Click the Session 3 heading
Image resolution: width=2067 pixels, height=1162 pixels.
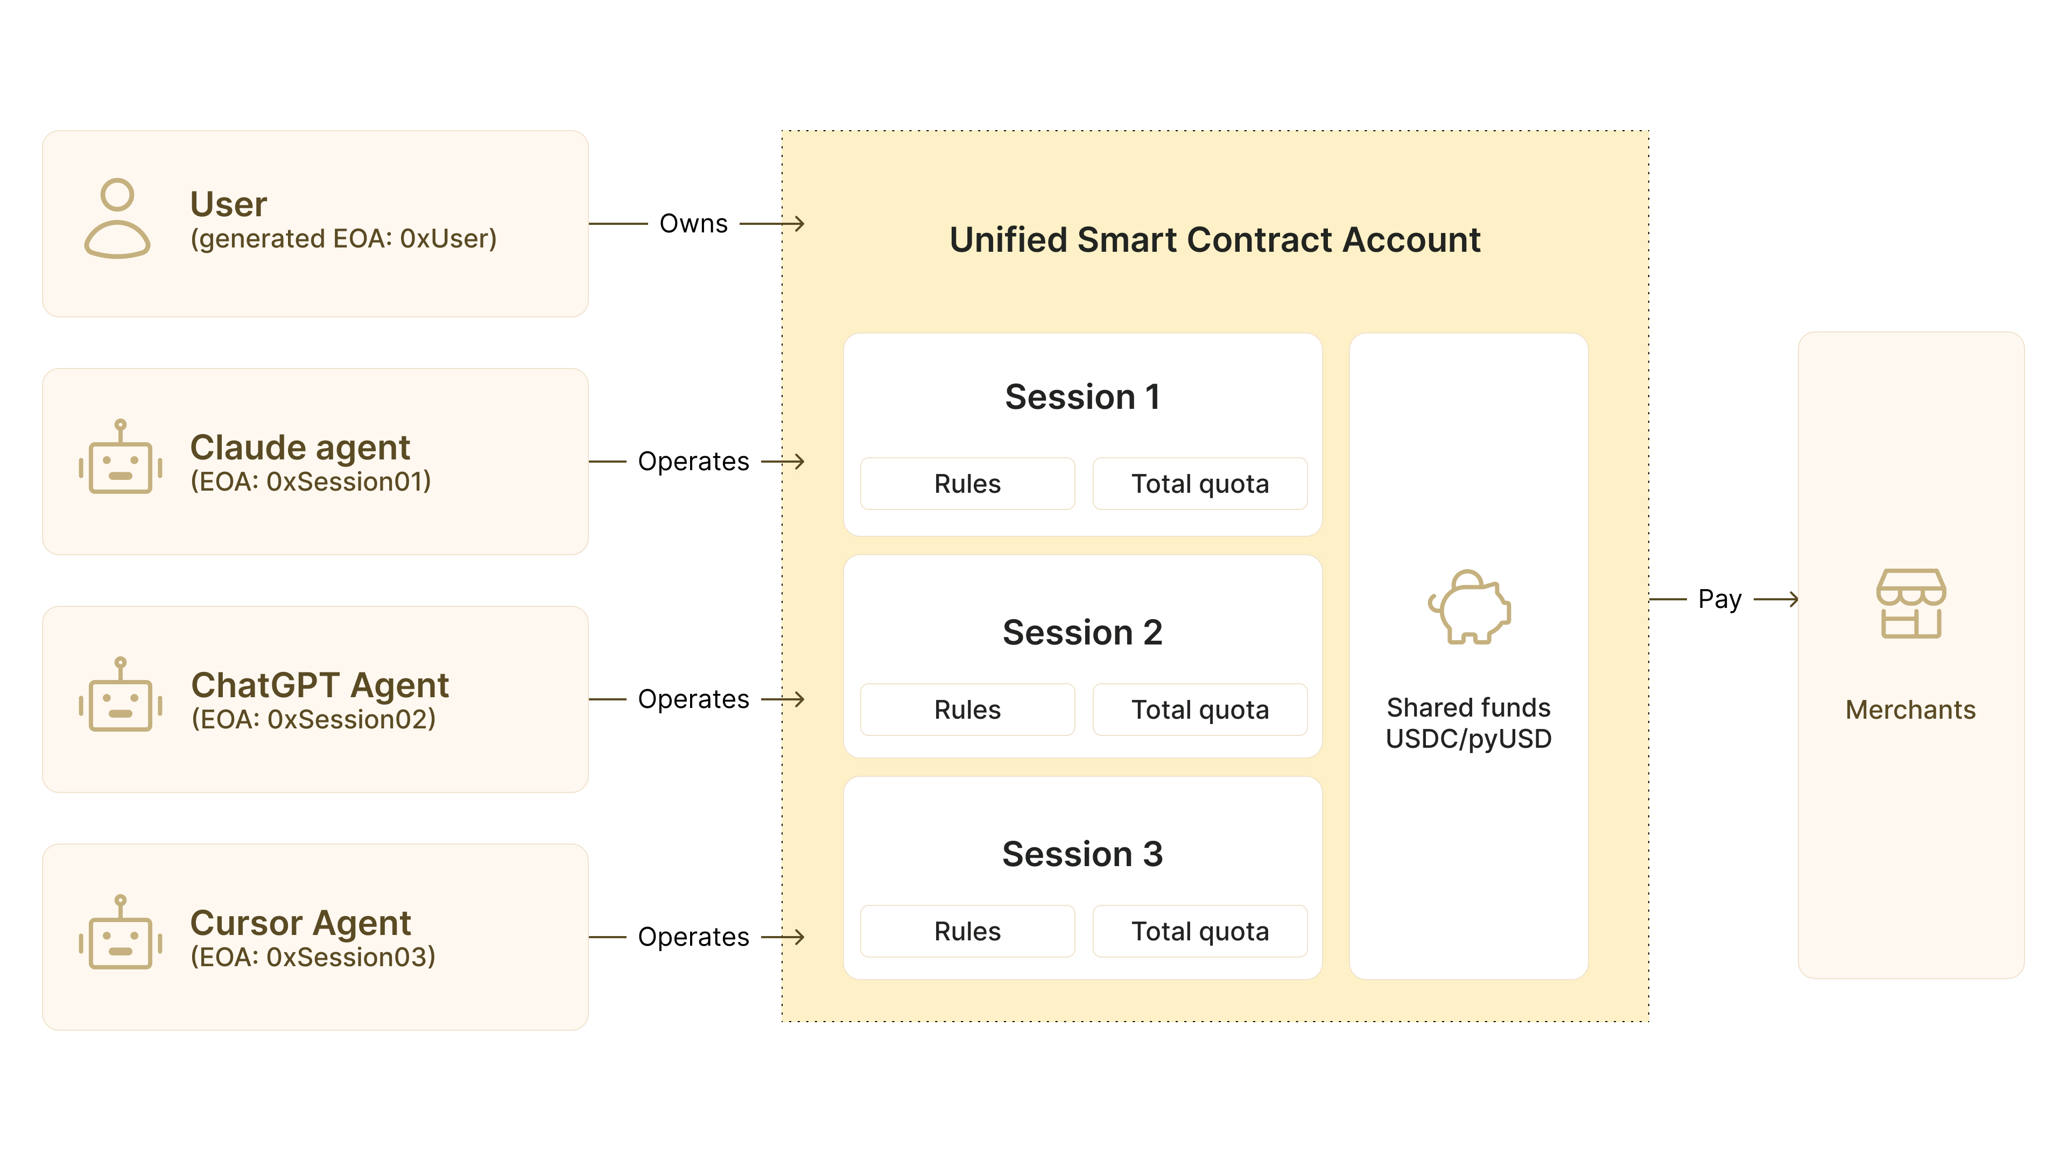point(1082,854)
